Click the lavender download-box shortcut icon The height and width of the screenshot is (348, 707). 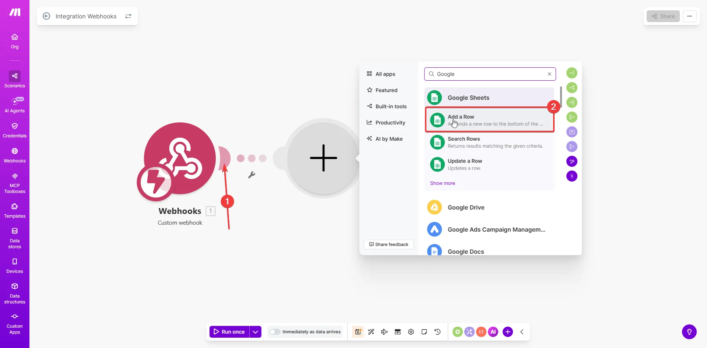pos(572,132)
